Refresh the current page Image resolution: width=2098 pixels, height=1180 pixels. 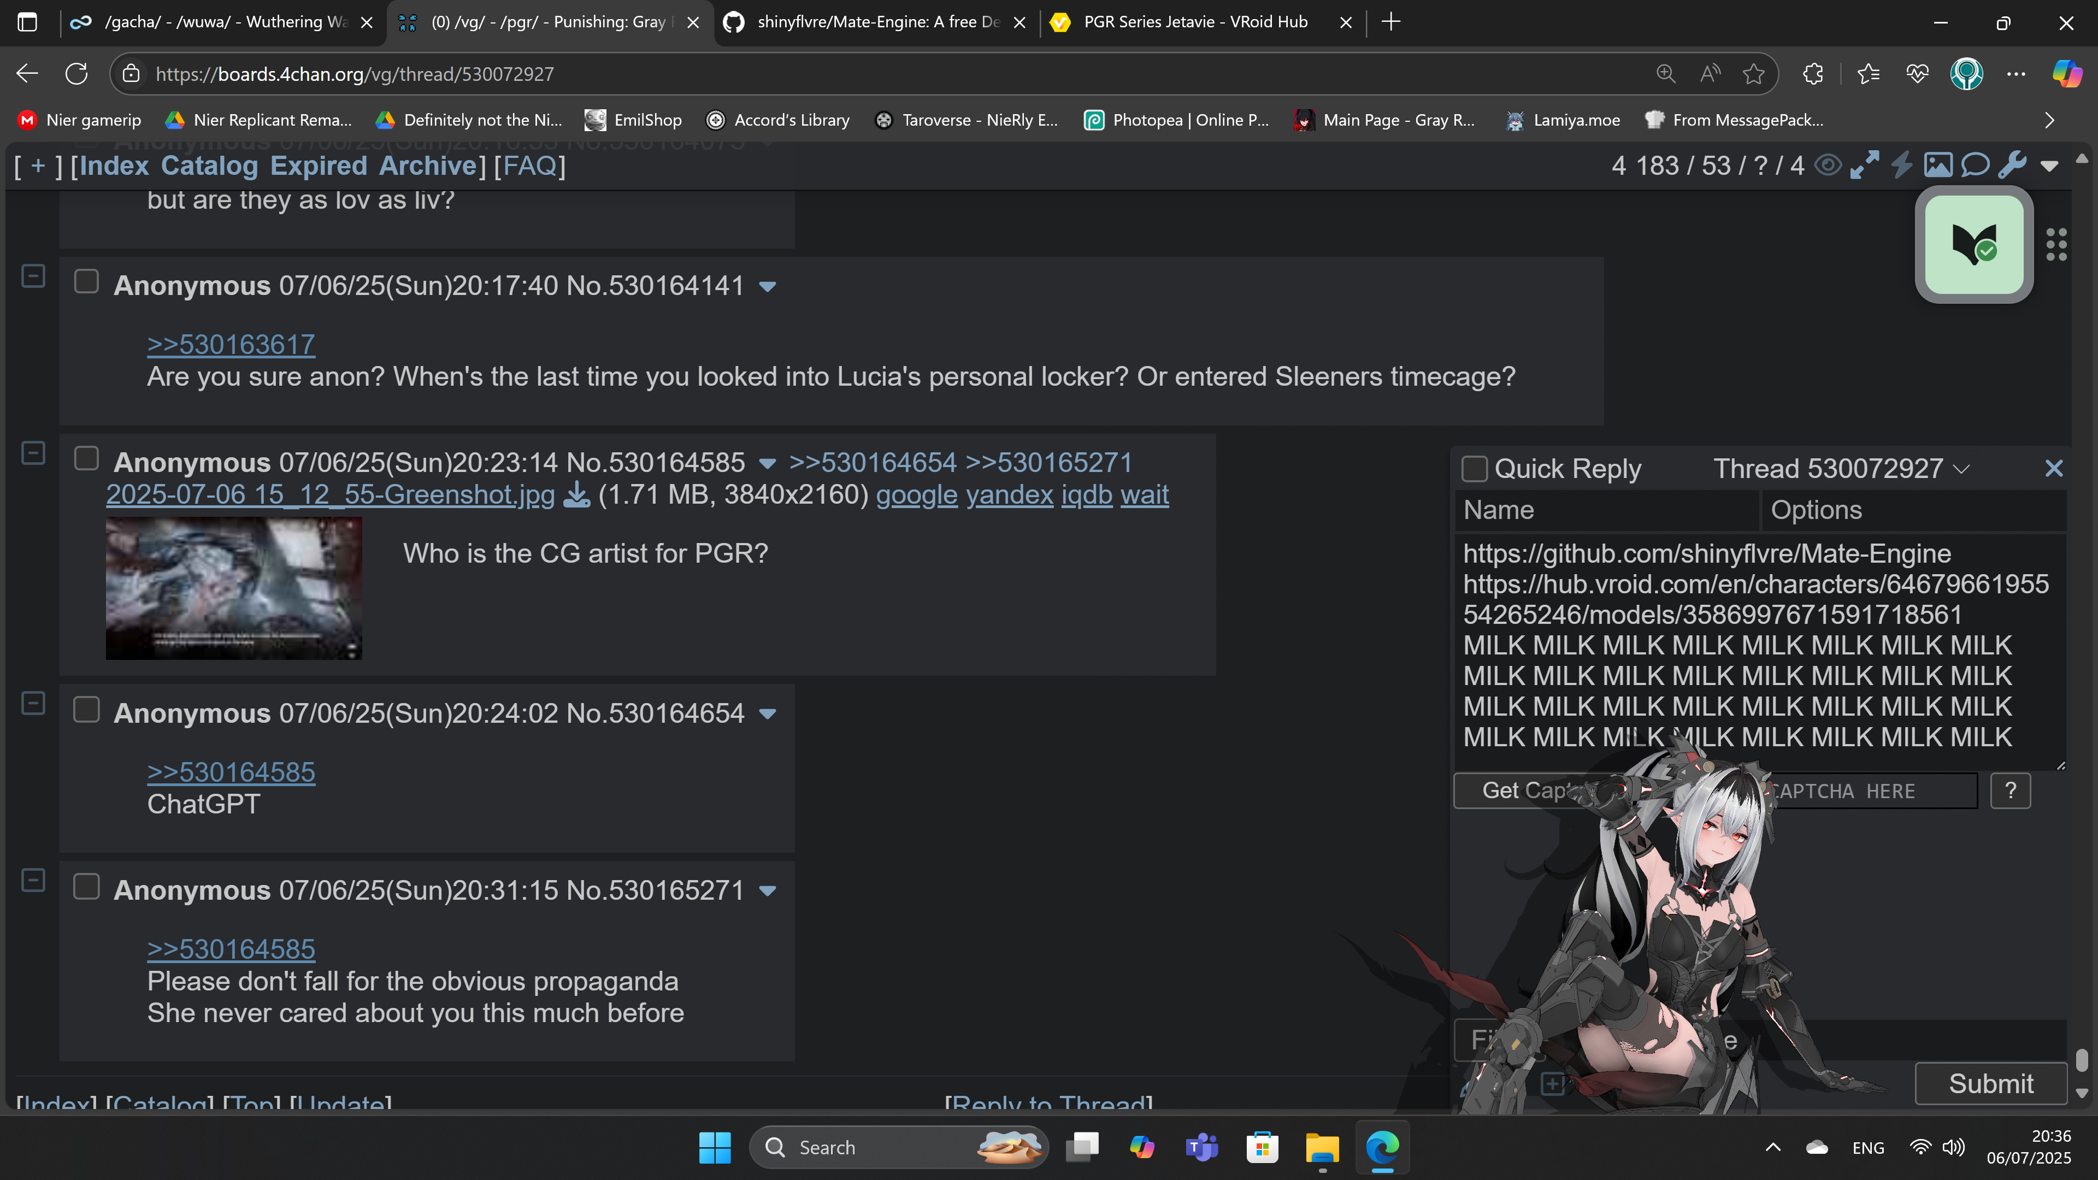[76, 74]
